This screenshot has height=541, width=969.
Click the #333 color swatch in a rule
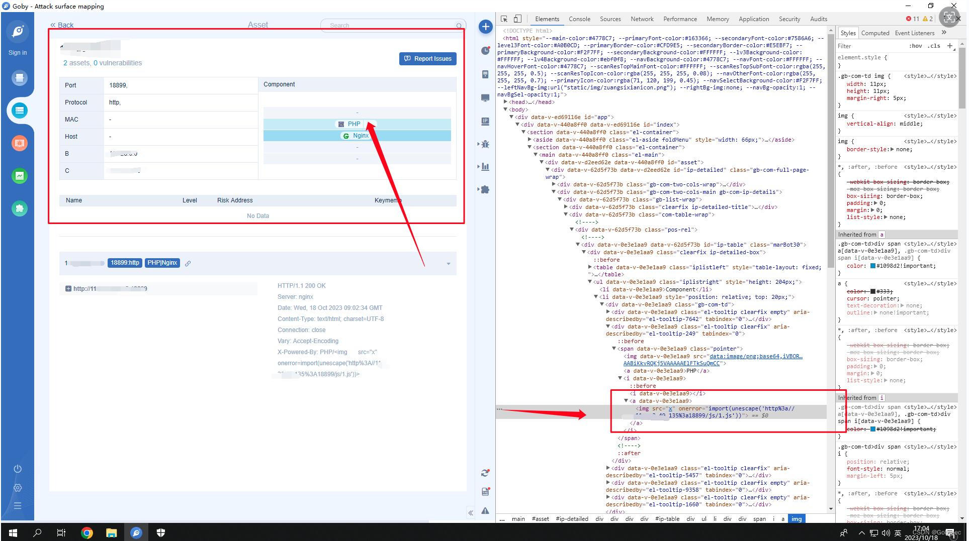coord(873,291)
